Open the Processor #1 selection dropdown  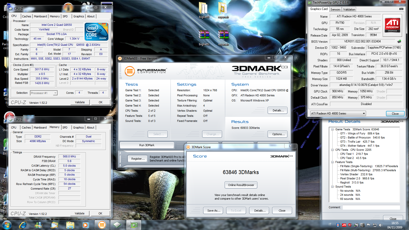(44, 93)
